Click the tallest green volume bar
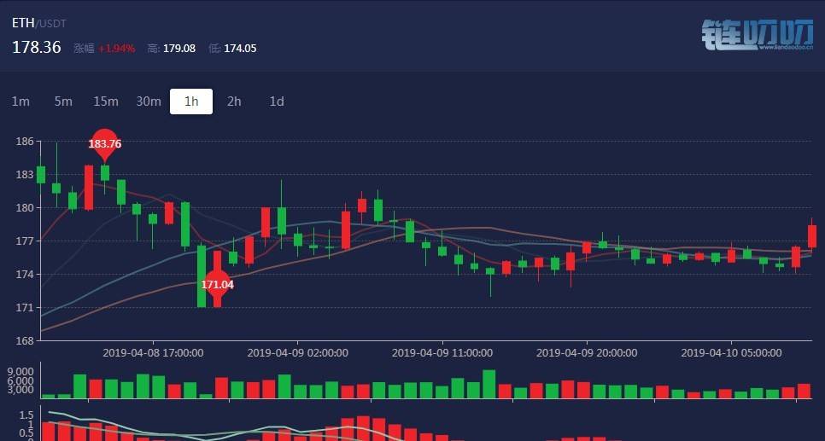 coord(489,384)
